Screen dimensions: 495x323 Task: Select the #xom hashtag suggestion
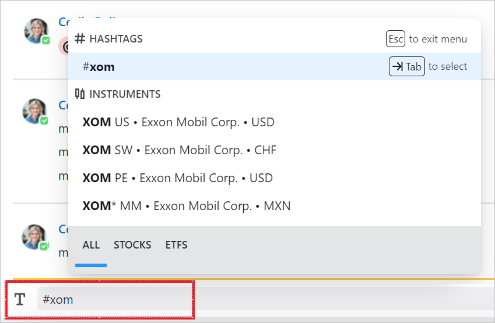[x=275, y=66]
